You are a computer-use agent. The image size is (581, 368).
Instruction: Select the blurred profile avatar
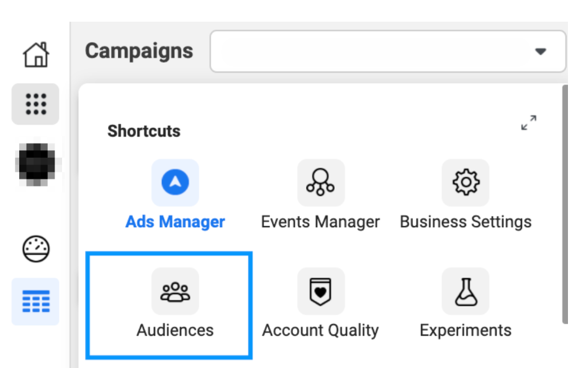coord(37,164)
